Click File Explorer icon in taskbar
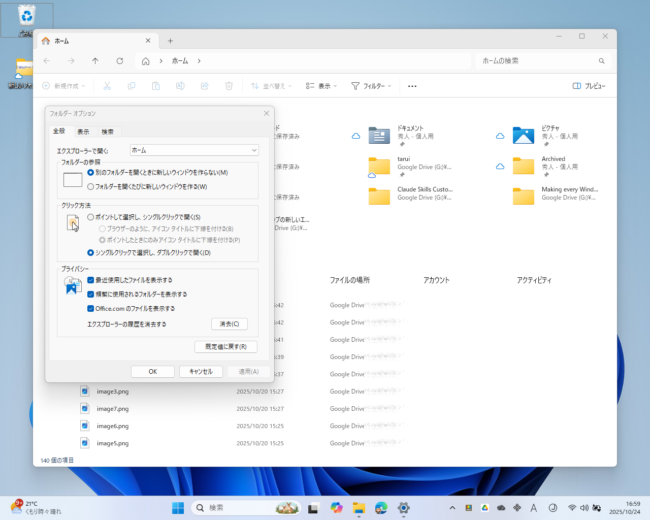The image size is (650, 520). click(359, 508)
